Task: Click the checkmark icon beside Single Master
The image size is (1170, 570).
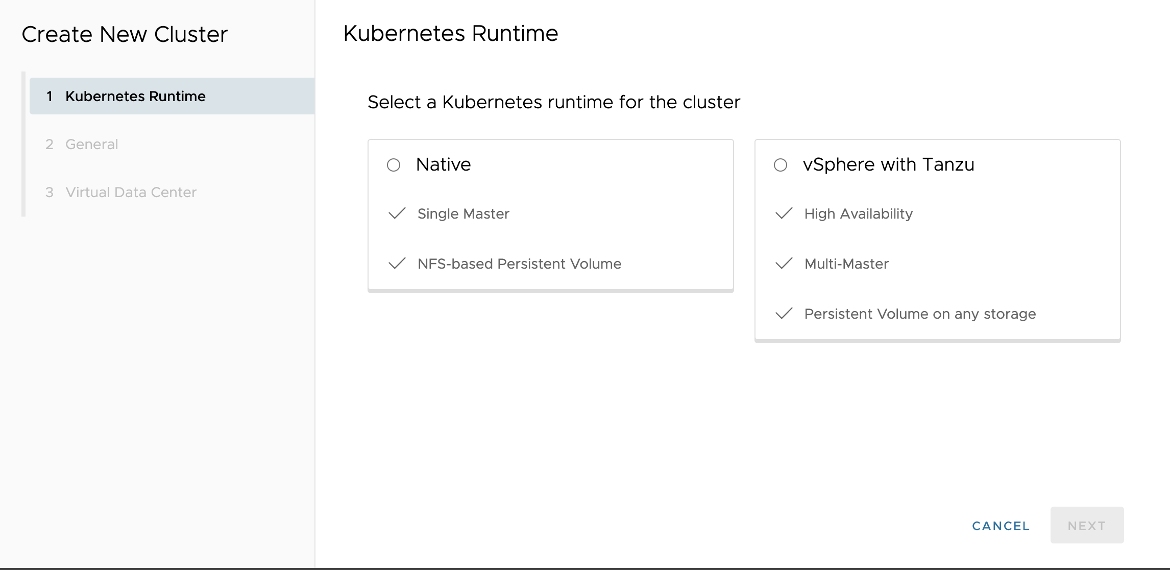Action: click(x=397, y=213)
